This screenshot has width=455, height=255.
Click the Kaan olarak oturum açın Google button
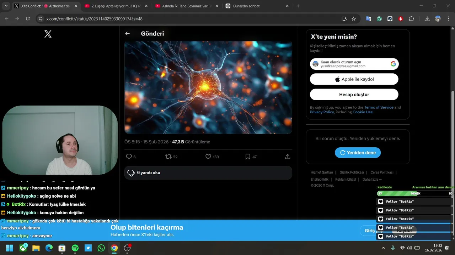pos(354,64)
